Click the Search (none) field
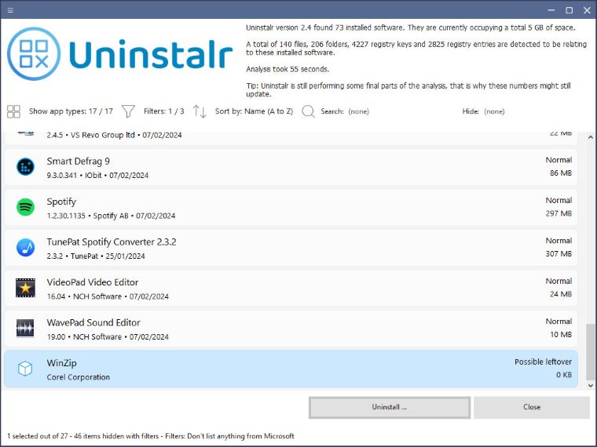Screen dimensions: 597x447 click(345, 111)
